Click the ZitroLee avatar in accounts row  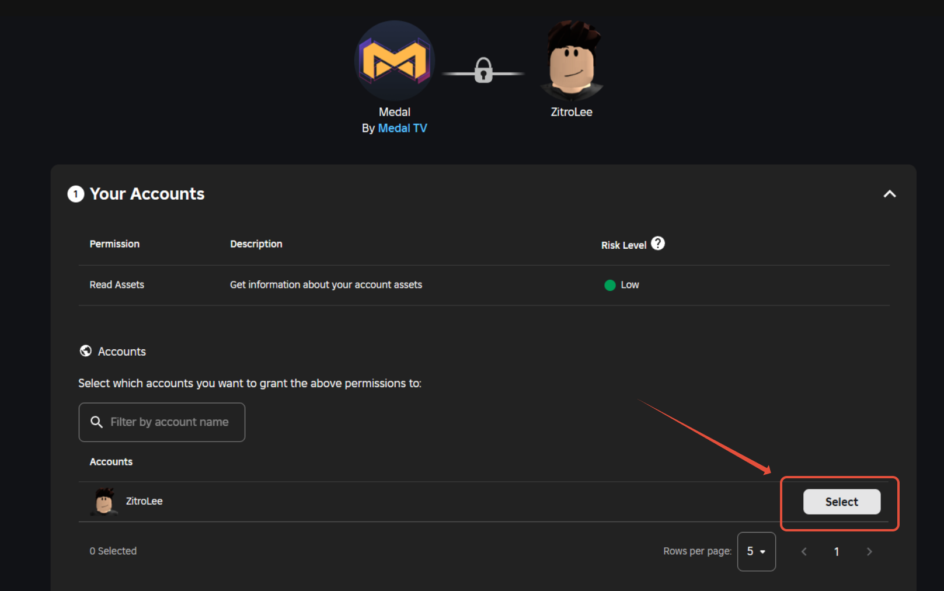pyautogui.click(x=104, y=501)
